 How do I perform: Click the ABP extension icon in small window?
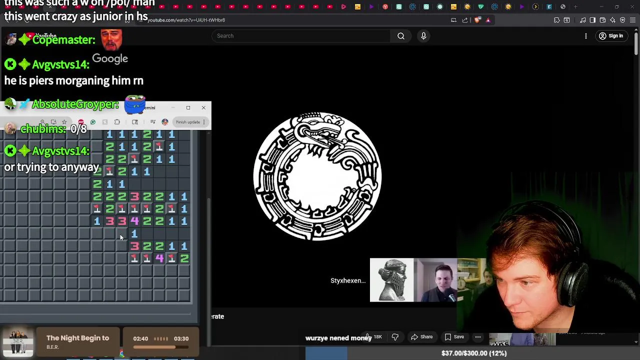(81, 122)
